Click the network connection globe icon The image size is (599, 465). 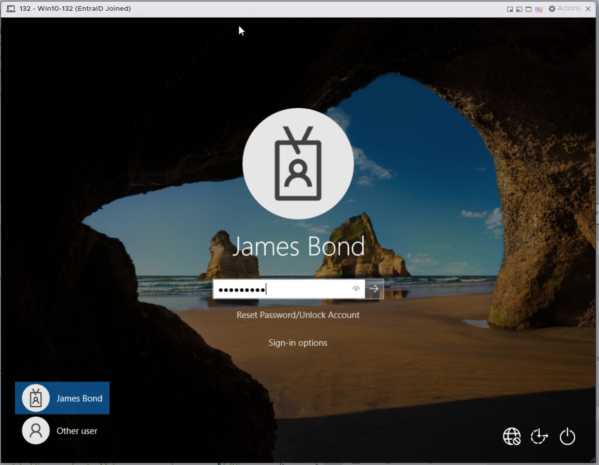(x=512, y=436)
